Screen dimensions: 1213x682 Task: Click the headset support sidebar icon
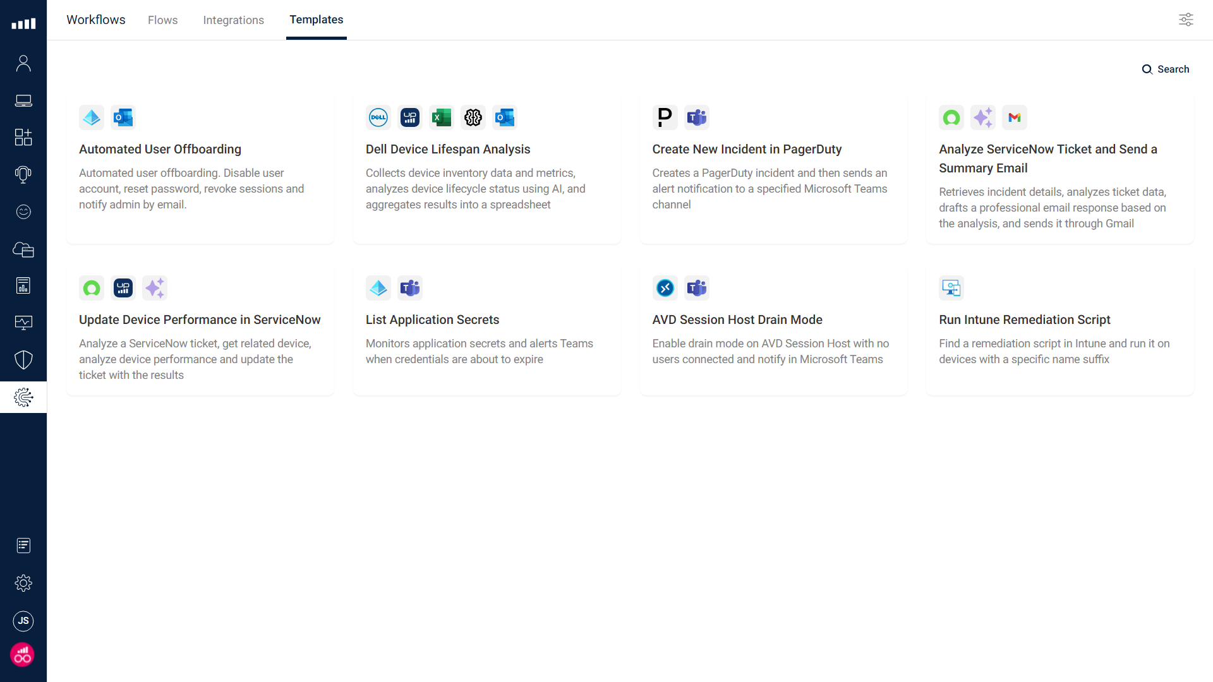pos(23,174)
